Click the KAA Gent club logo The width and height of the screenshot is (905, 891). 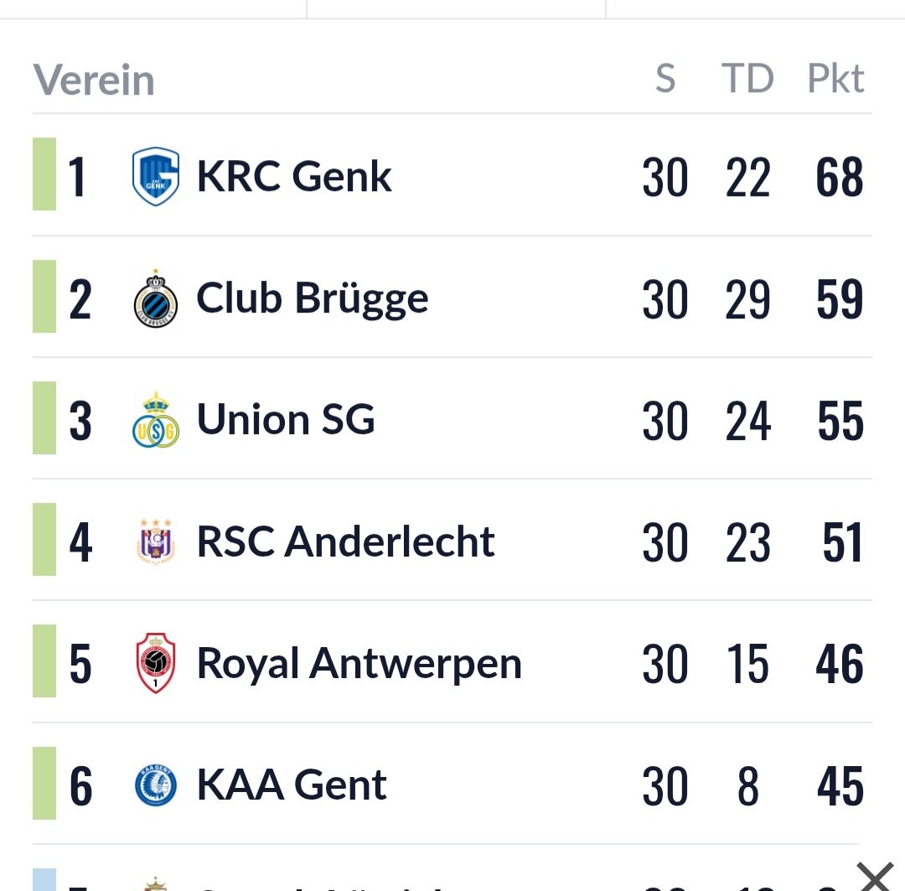tap(155, 785)
